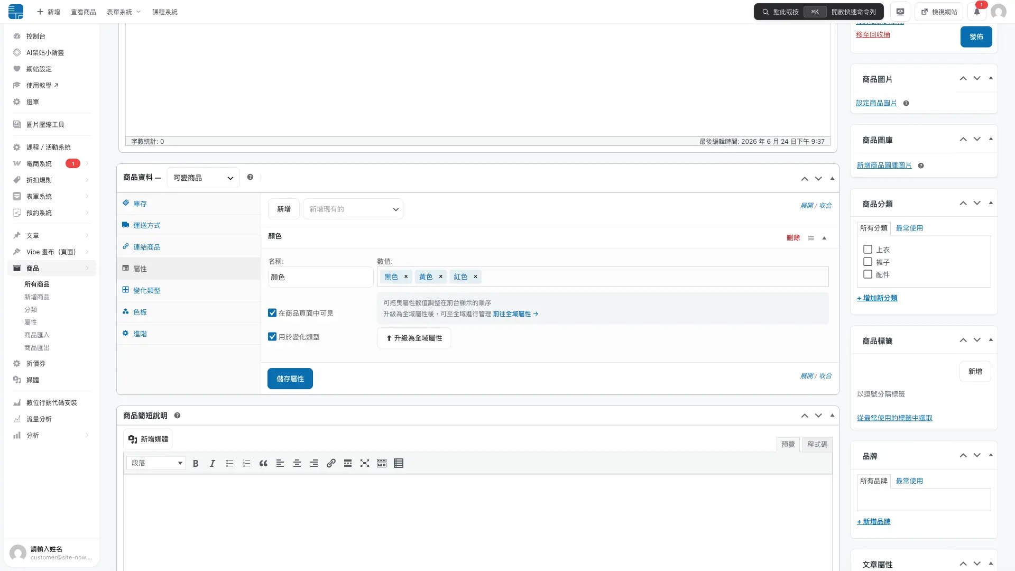The height and width of the screenshot is (571, 1015).
Task: Align text right in editor
Action: [314, 464]
